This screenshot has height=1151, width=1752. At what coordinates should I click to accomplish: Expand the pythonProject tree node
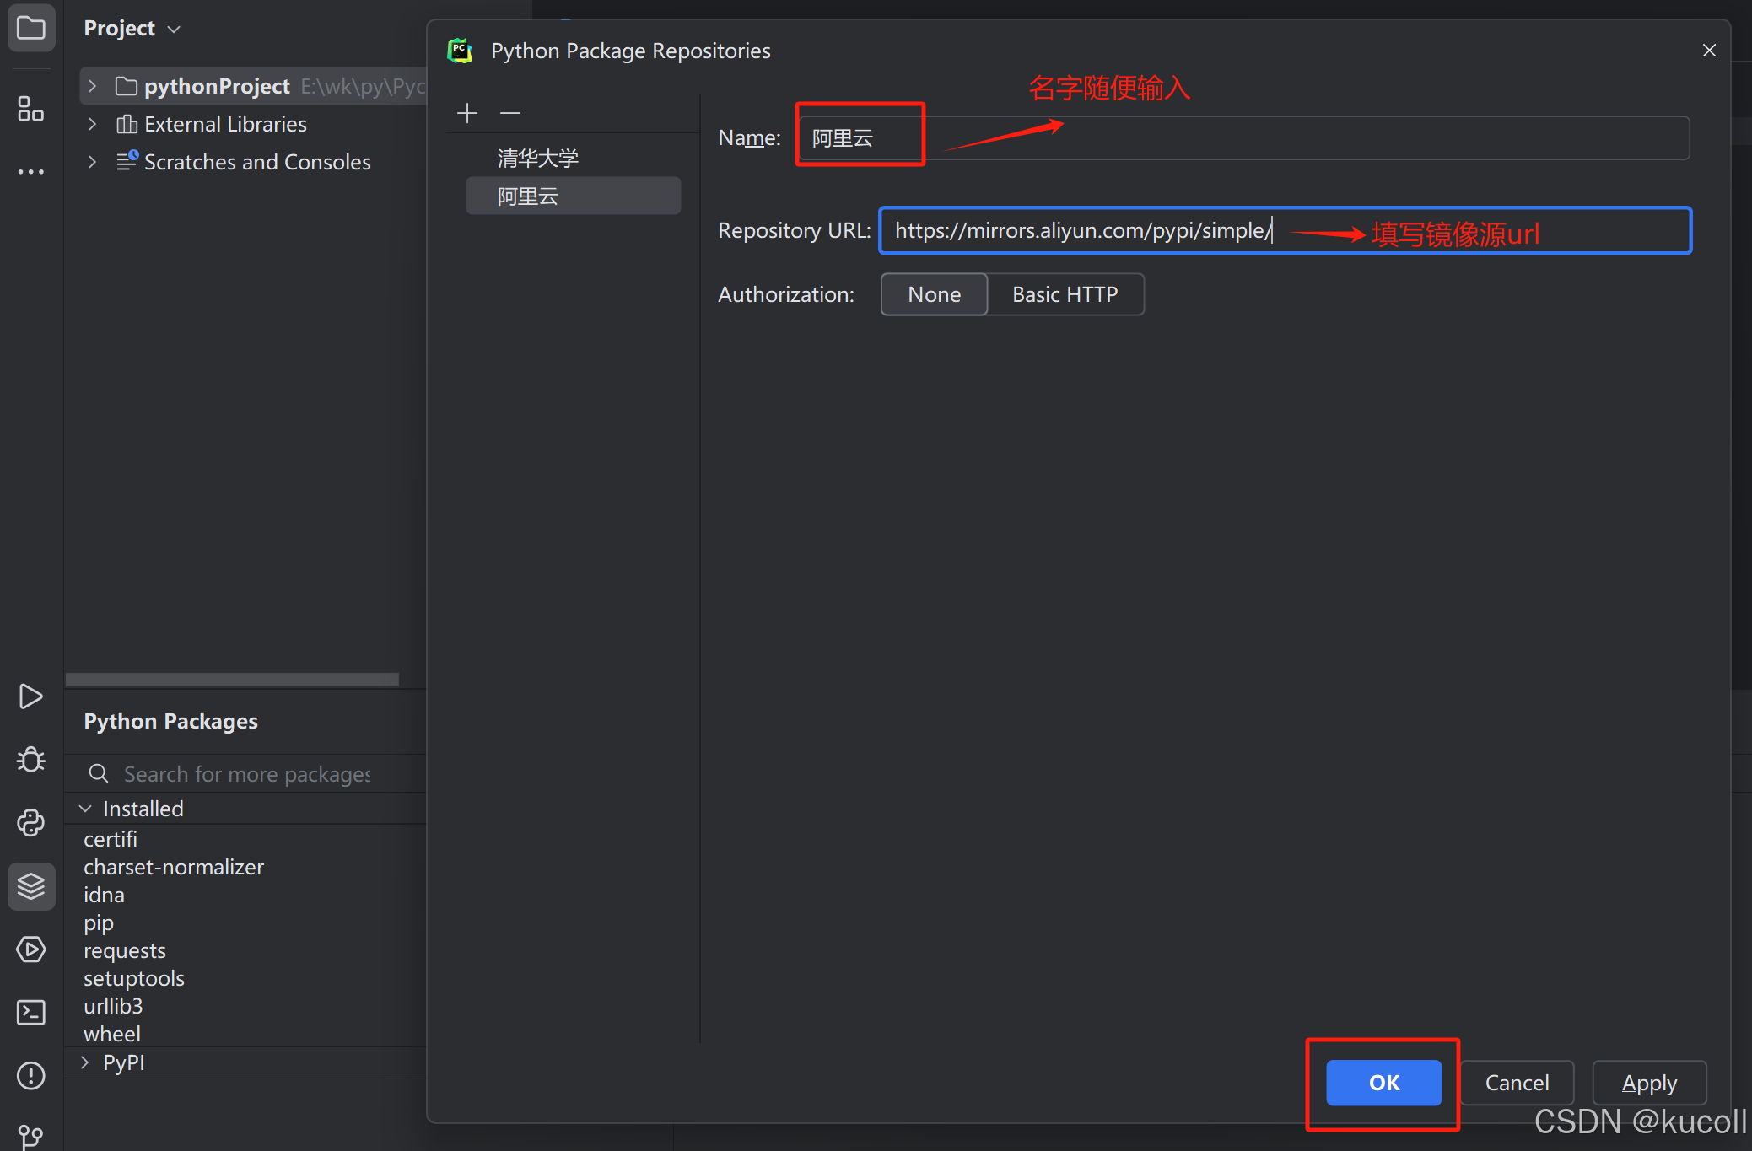(x=92, y=86)
